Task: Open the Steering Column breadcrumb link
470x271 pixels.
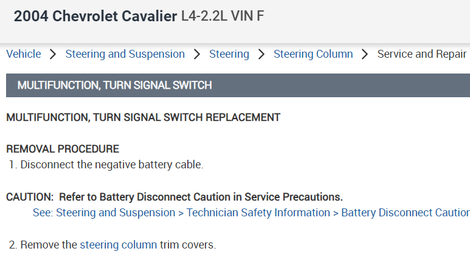Action: (x=313, y=54)
